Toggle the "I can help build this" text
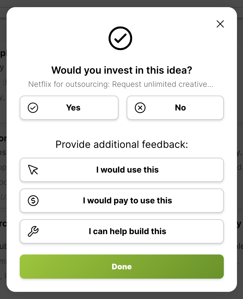Screen dimensions: 243x299 [128, 231]
